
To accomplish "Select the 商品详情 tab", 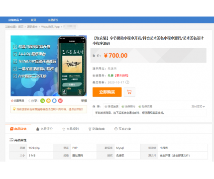I will [x=18, y=129].
